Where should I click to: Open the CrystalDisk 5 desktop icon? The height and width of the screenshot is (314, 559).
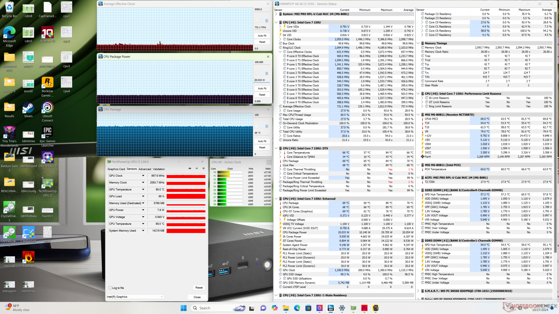9,212
